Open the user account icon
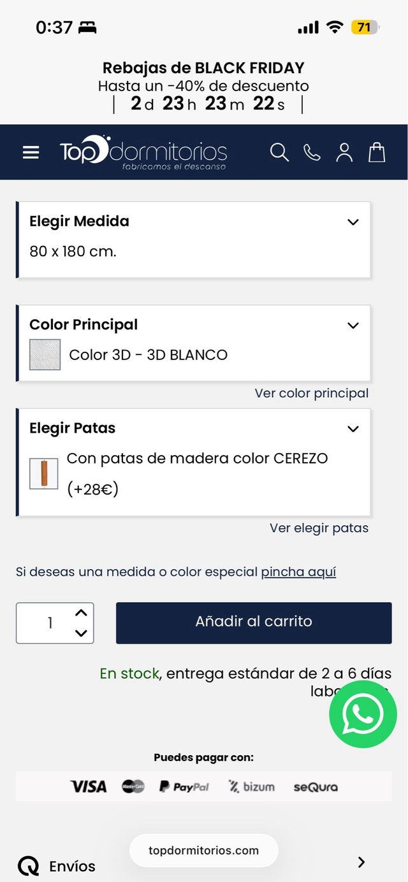Screen dimensions: 408x882 (344, 152)
